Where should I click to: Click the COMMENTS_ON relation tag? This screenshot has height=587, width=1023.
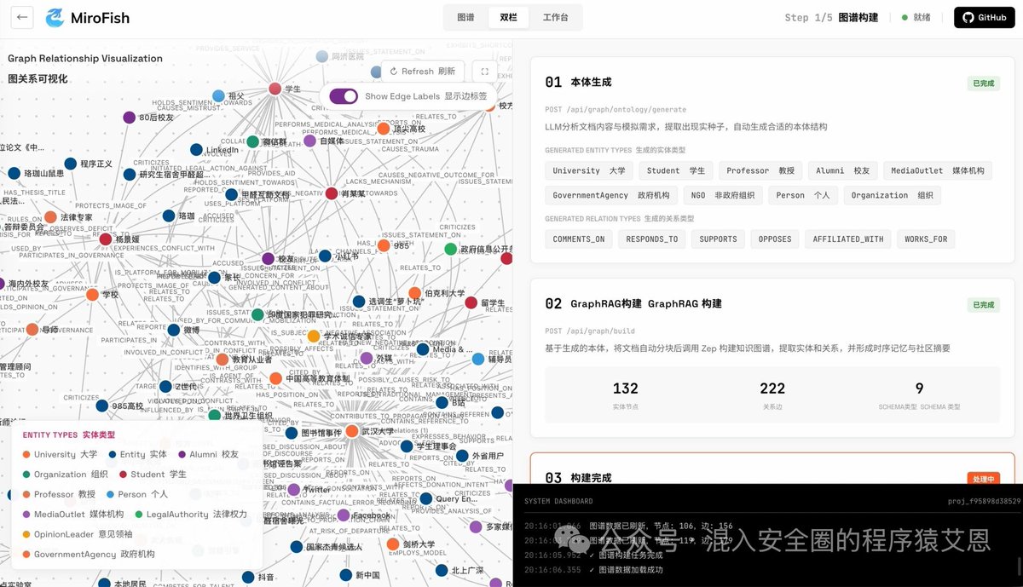click(x=579, y=239)
